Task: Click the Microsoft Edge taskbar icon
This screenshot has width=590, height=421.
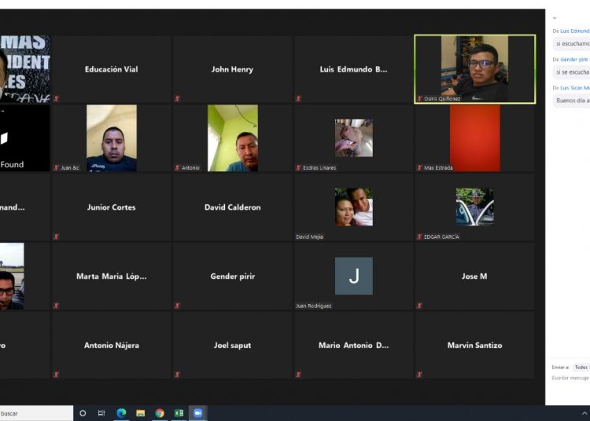Action: coord(121,413)
